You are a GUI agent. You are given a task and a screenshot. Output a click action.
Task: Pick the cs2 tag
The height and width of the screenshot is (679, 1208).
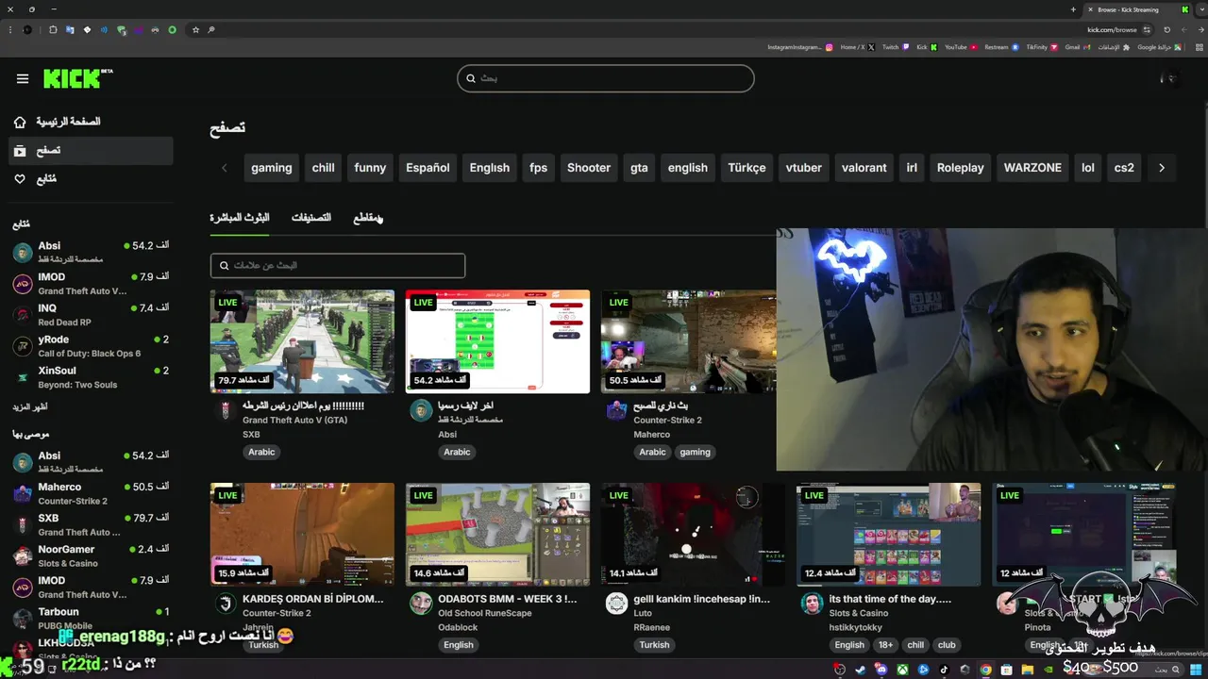pos(1124,168)
